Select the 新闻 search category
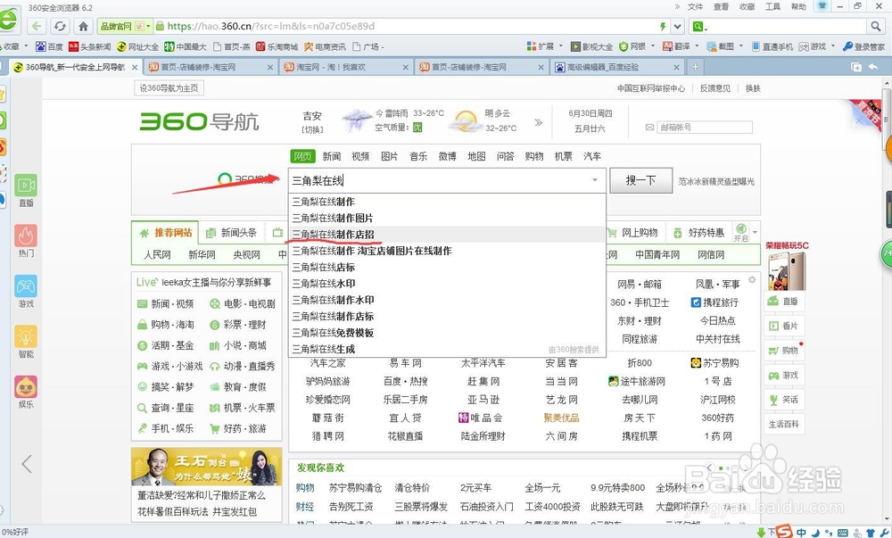The image size is (892, 538). (332, 156)
